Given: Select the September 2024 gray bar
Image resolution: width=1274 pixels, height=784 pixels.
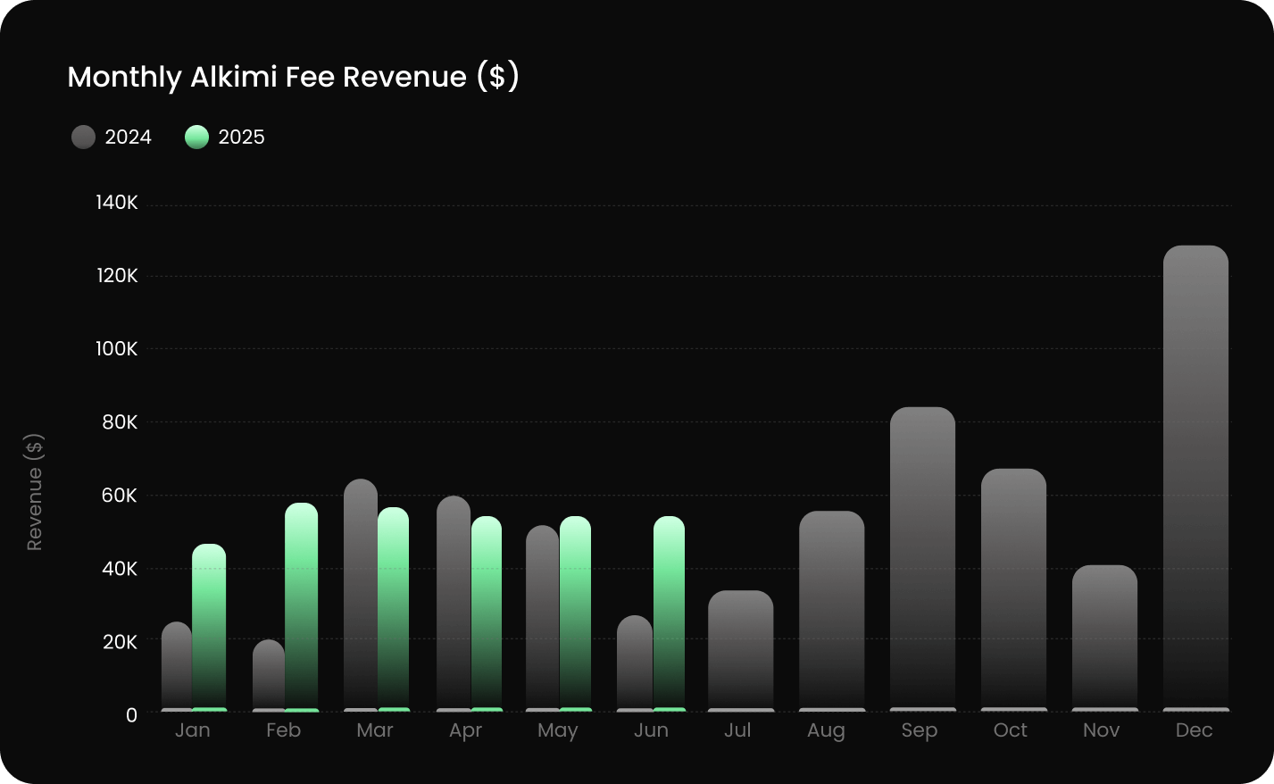Looking at the screenshot, I should [922, 558].
